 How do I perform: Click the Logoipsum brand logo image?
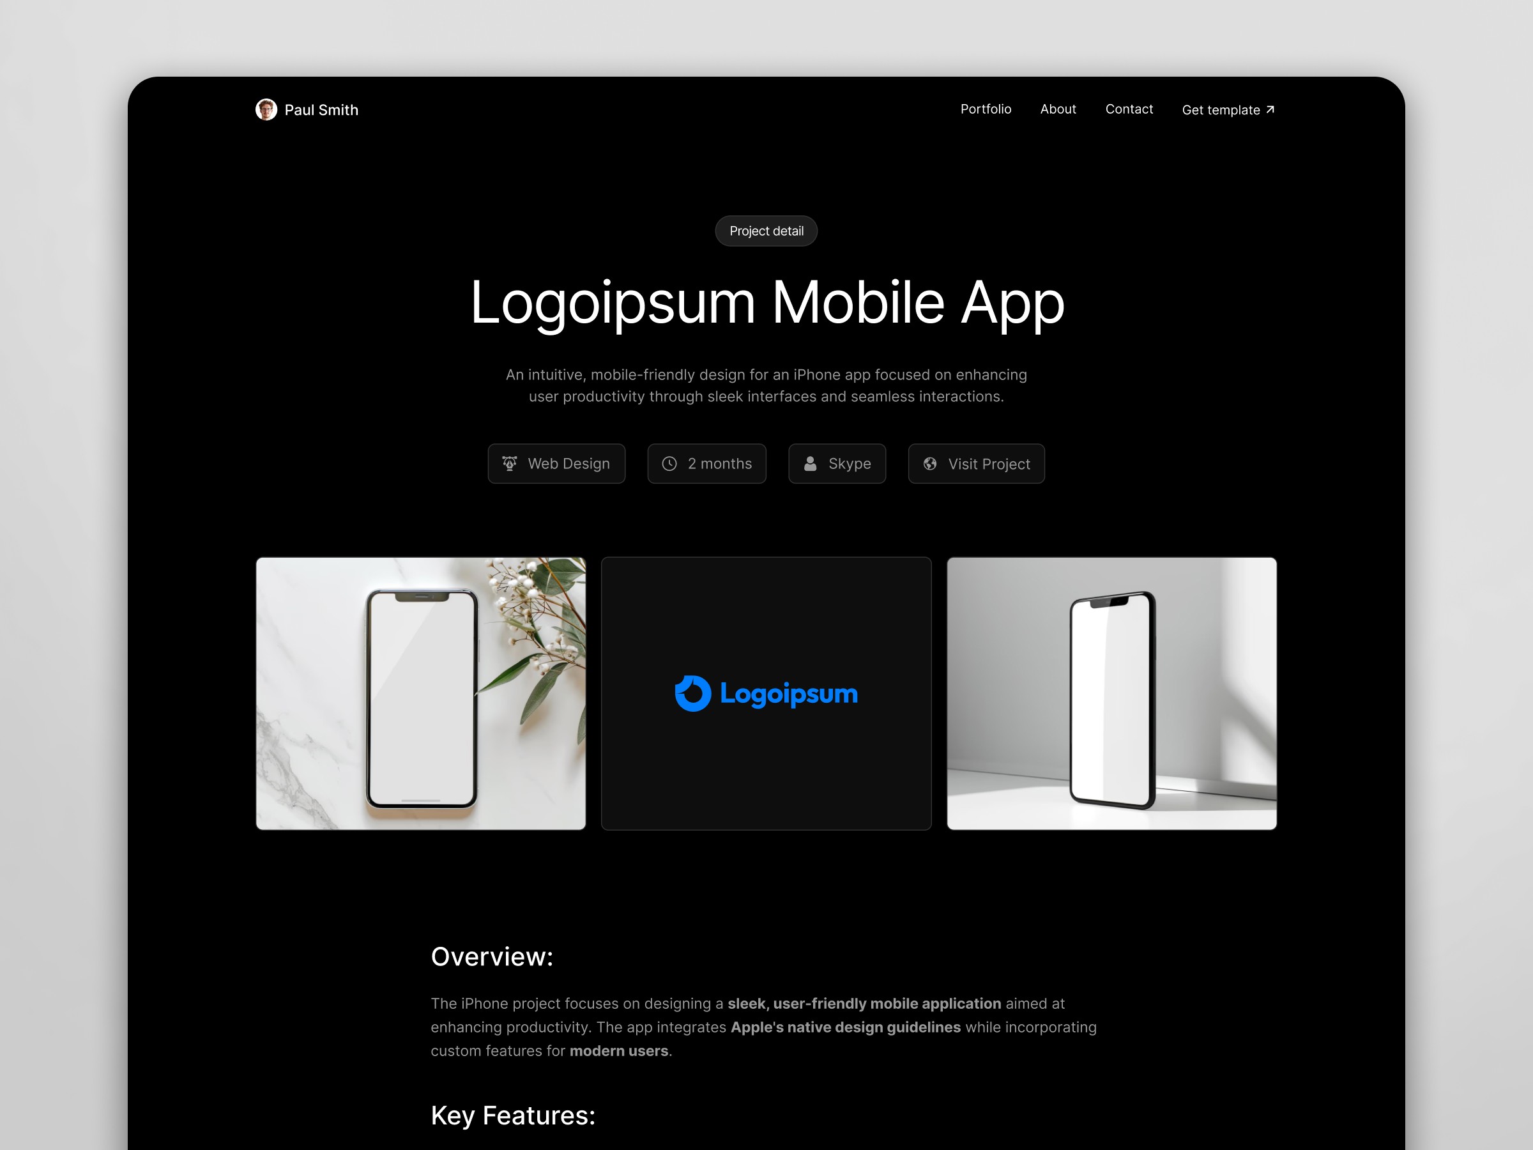[x=766, y=692]
